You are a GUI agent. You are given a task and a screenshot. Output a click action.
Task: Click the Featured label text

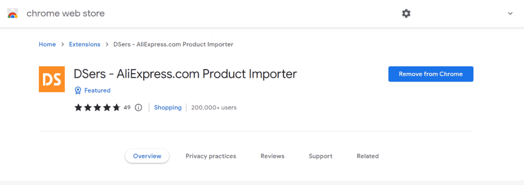click(x=97, y=90)
